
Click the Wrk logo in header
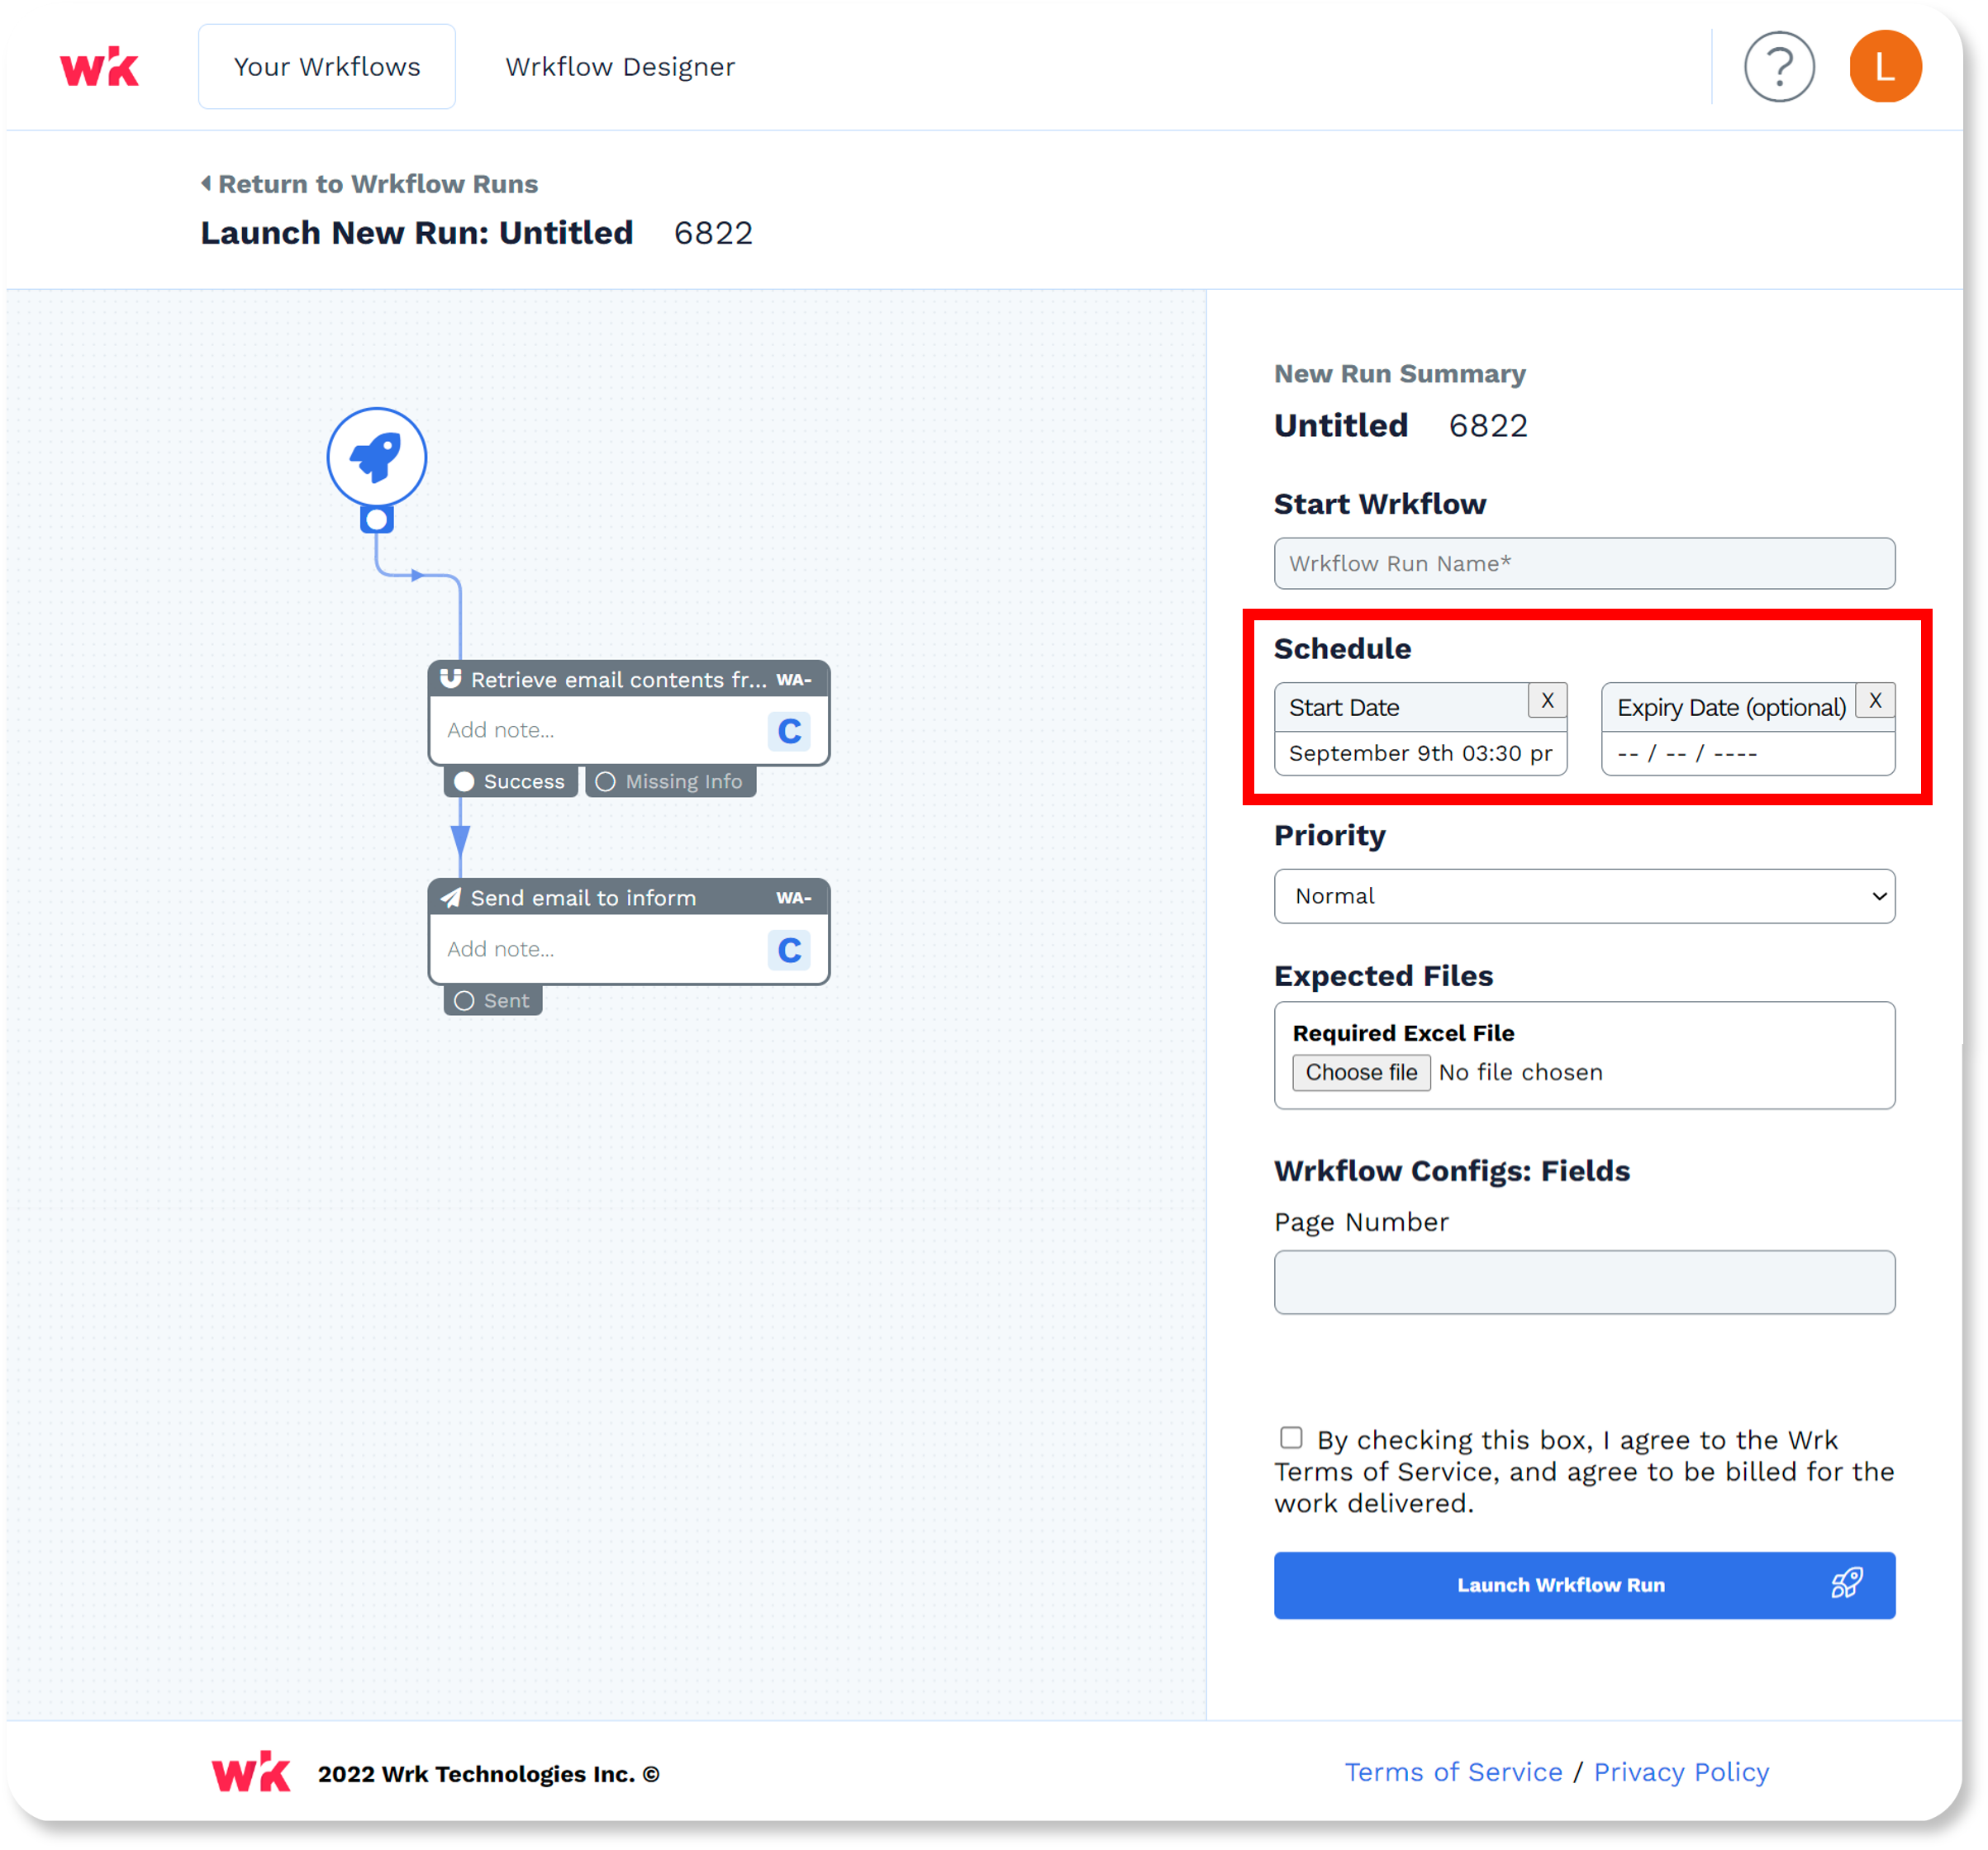(x=99, y=67)
